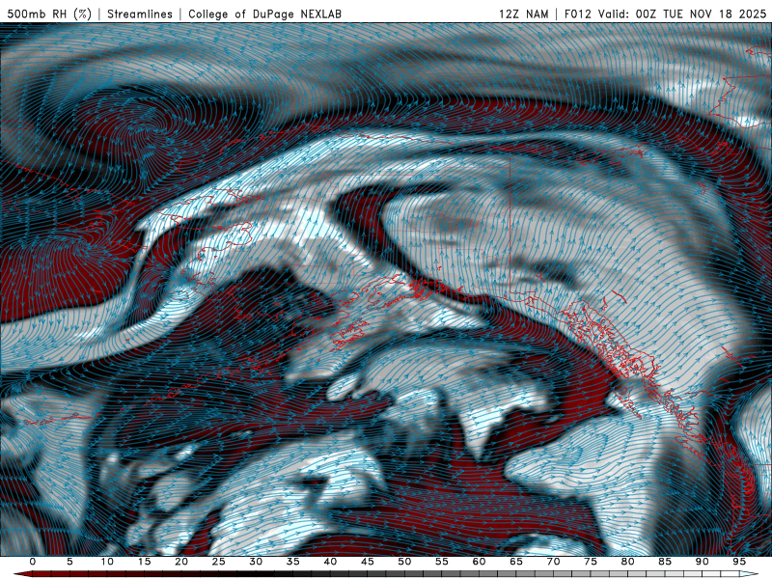The width and height of the screenshot is (772, 579).
Task: Select the 45 value on the color scale
Action: (x=368, y=562)
